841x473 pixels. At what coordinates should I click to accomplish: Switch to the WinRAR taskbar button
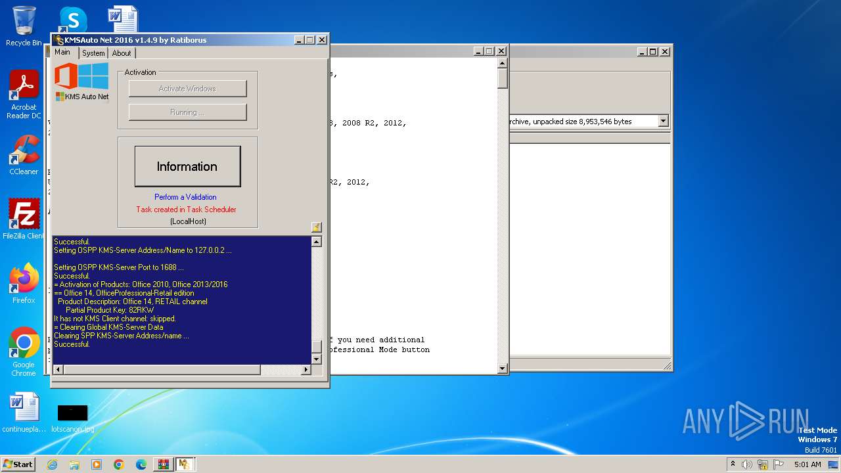pos(163,464)
